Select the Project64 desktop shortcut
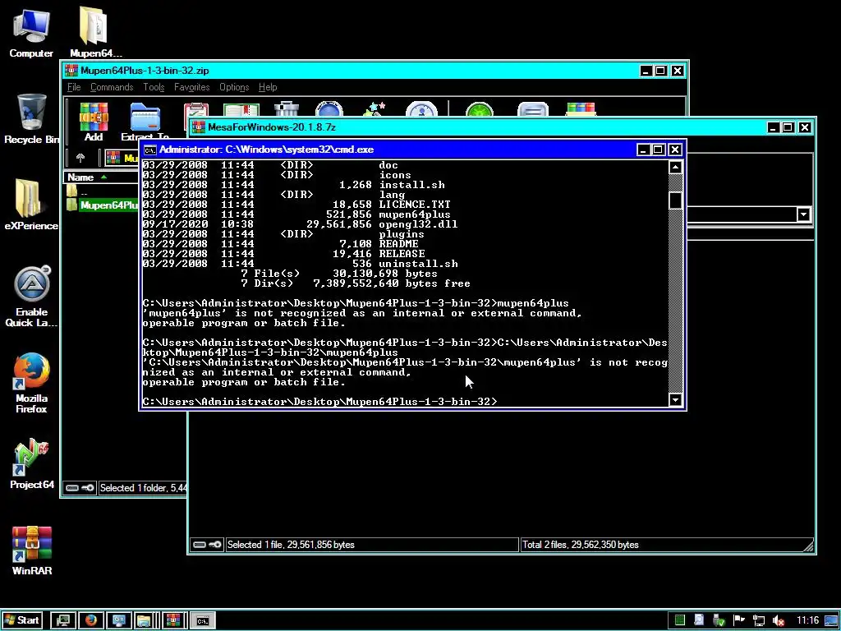 pos(31,464)
